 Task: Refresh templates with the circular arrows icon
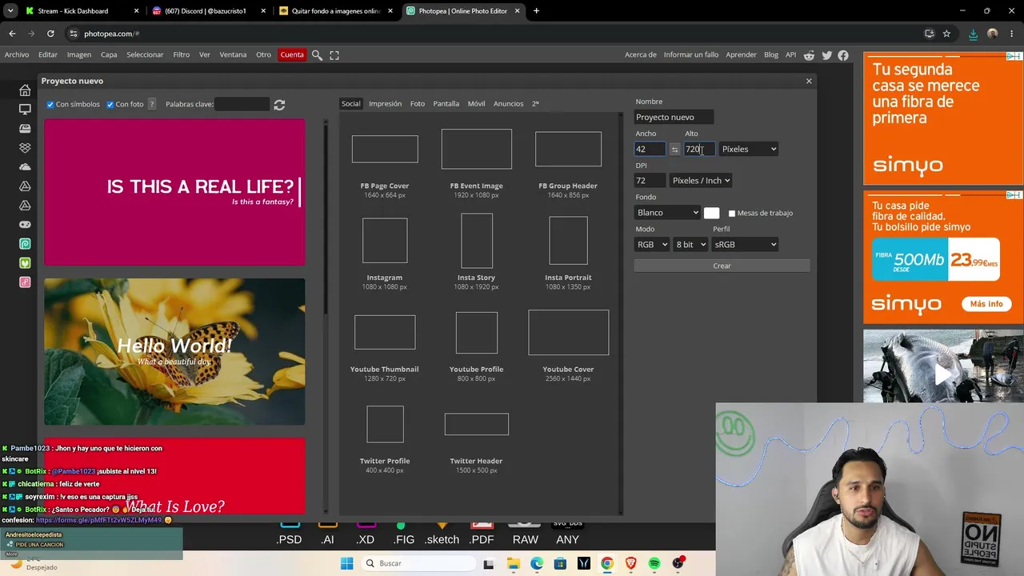pos(279,105)
